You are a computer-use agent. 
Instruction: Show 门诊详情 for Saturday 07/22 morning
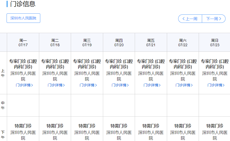[x=184, y=85]
